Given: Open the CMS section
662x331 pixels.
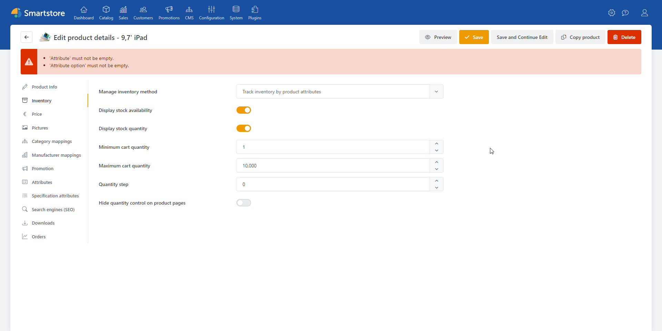Looking at the screenshot, I should tap(189, 13).
